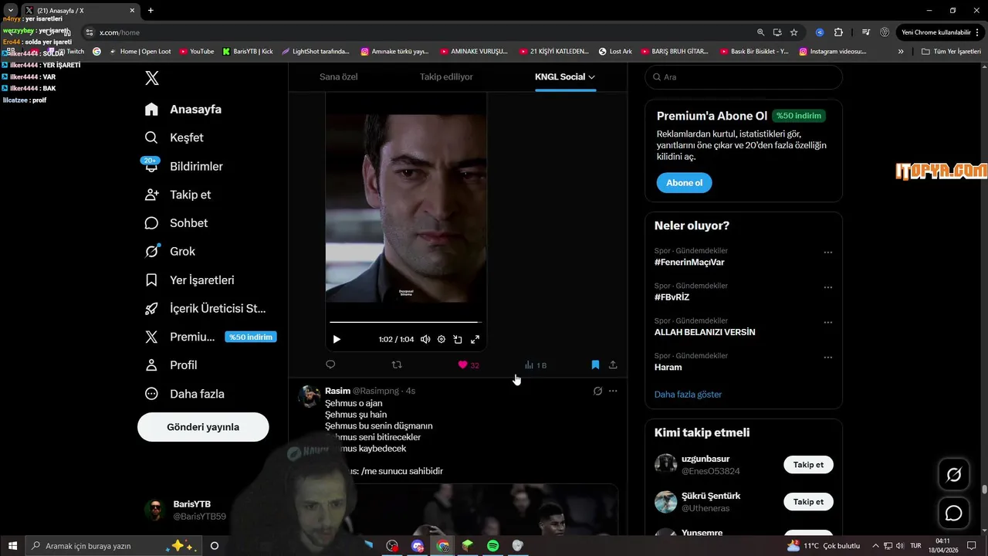This screenshot has width=988, height=556.
Task: Seek on the video progress bar
Action: pyautogui.click(x=405, y=322)
